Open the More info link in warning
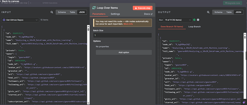 [x=128, y=24]
